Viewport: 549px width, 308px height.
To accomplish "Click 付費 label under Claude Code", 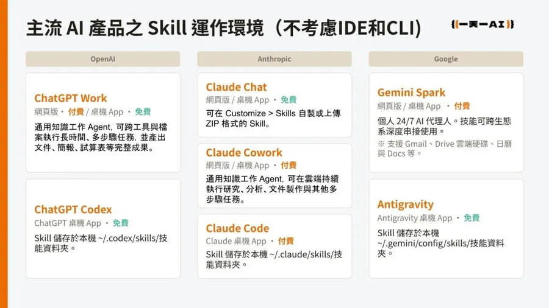I will tap(285, 241).
